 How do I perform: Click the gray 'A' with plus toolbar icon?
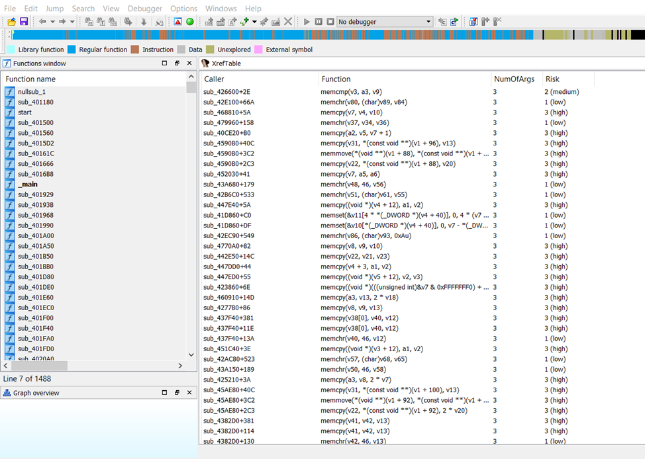(x=232, y=21)
